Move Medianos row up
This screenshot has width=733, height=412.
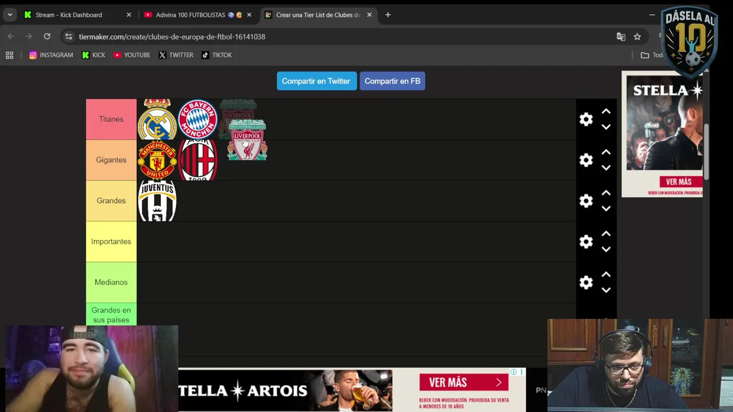point(606,275)
